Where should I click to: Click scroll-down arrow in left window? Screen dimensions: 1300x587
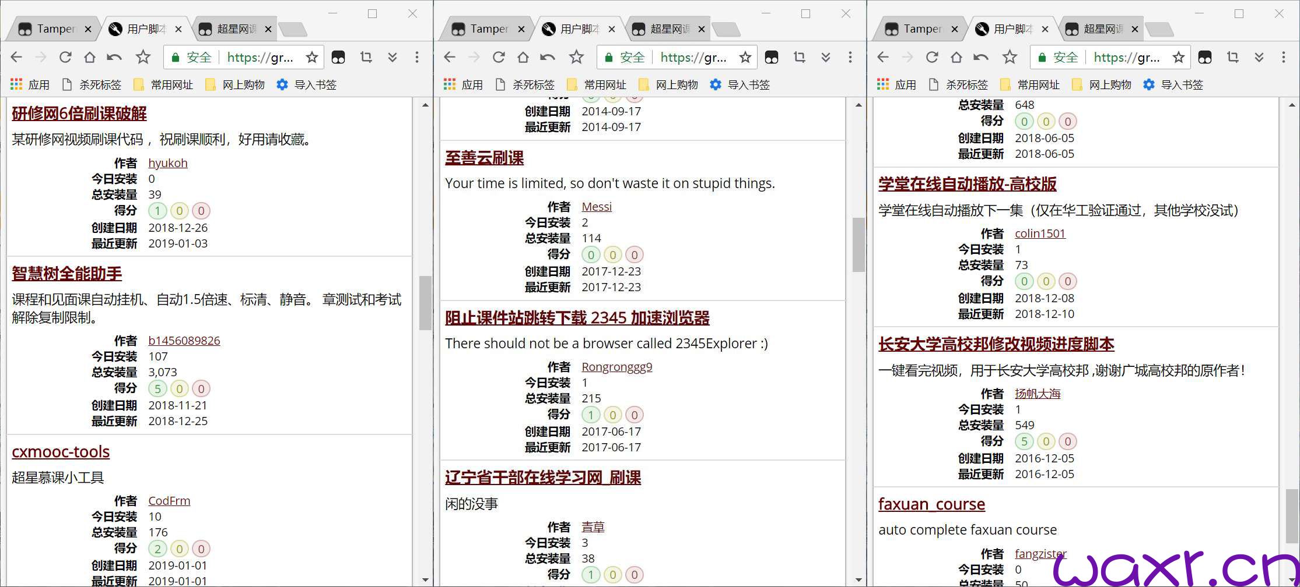(x=425, y=580)
